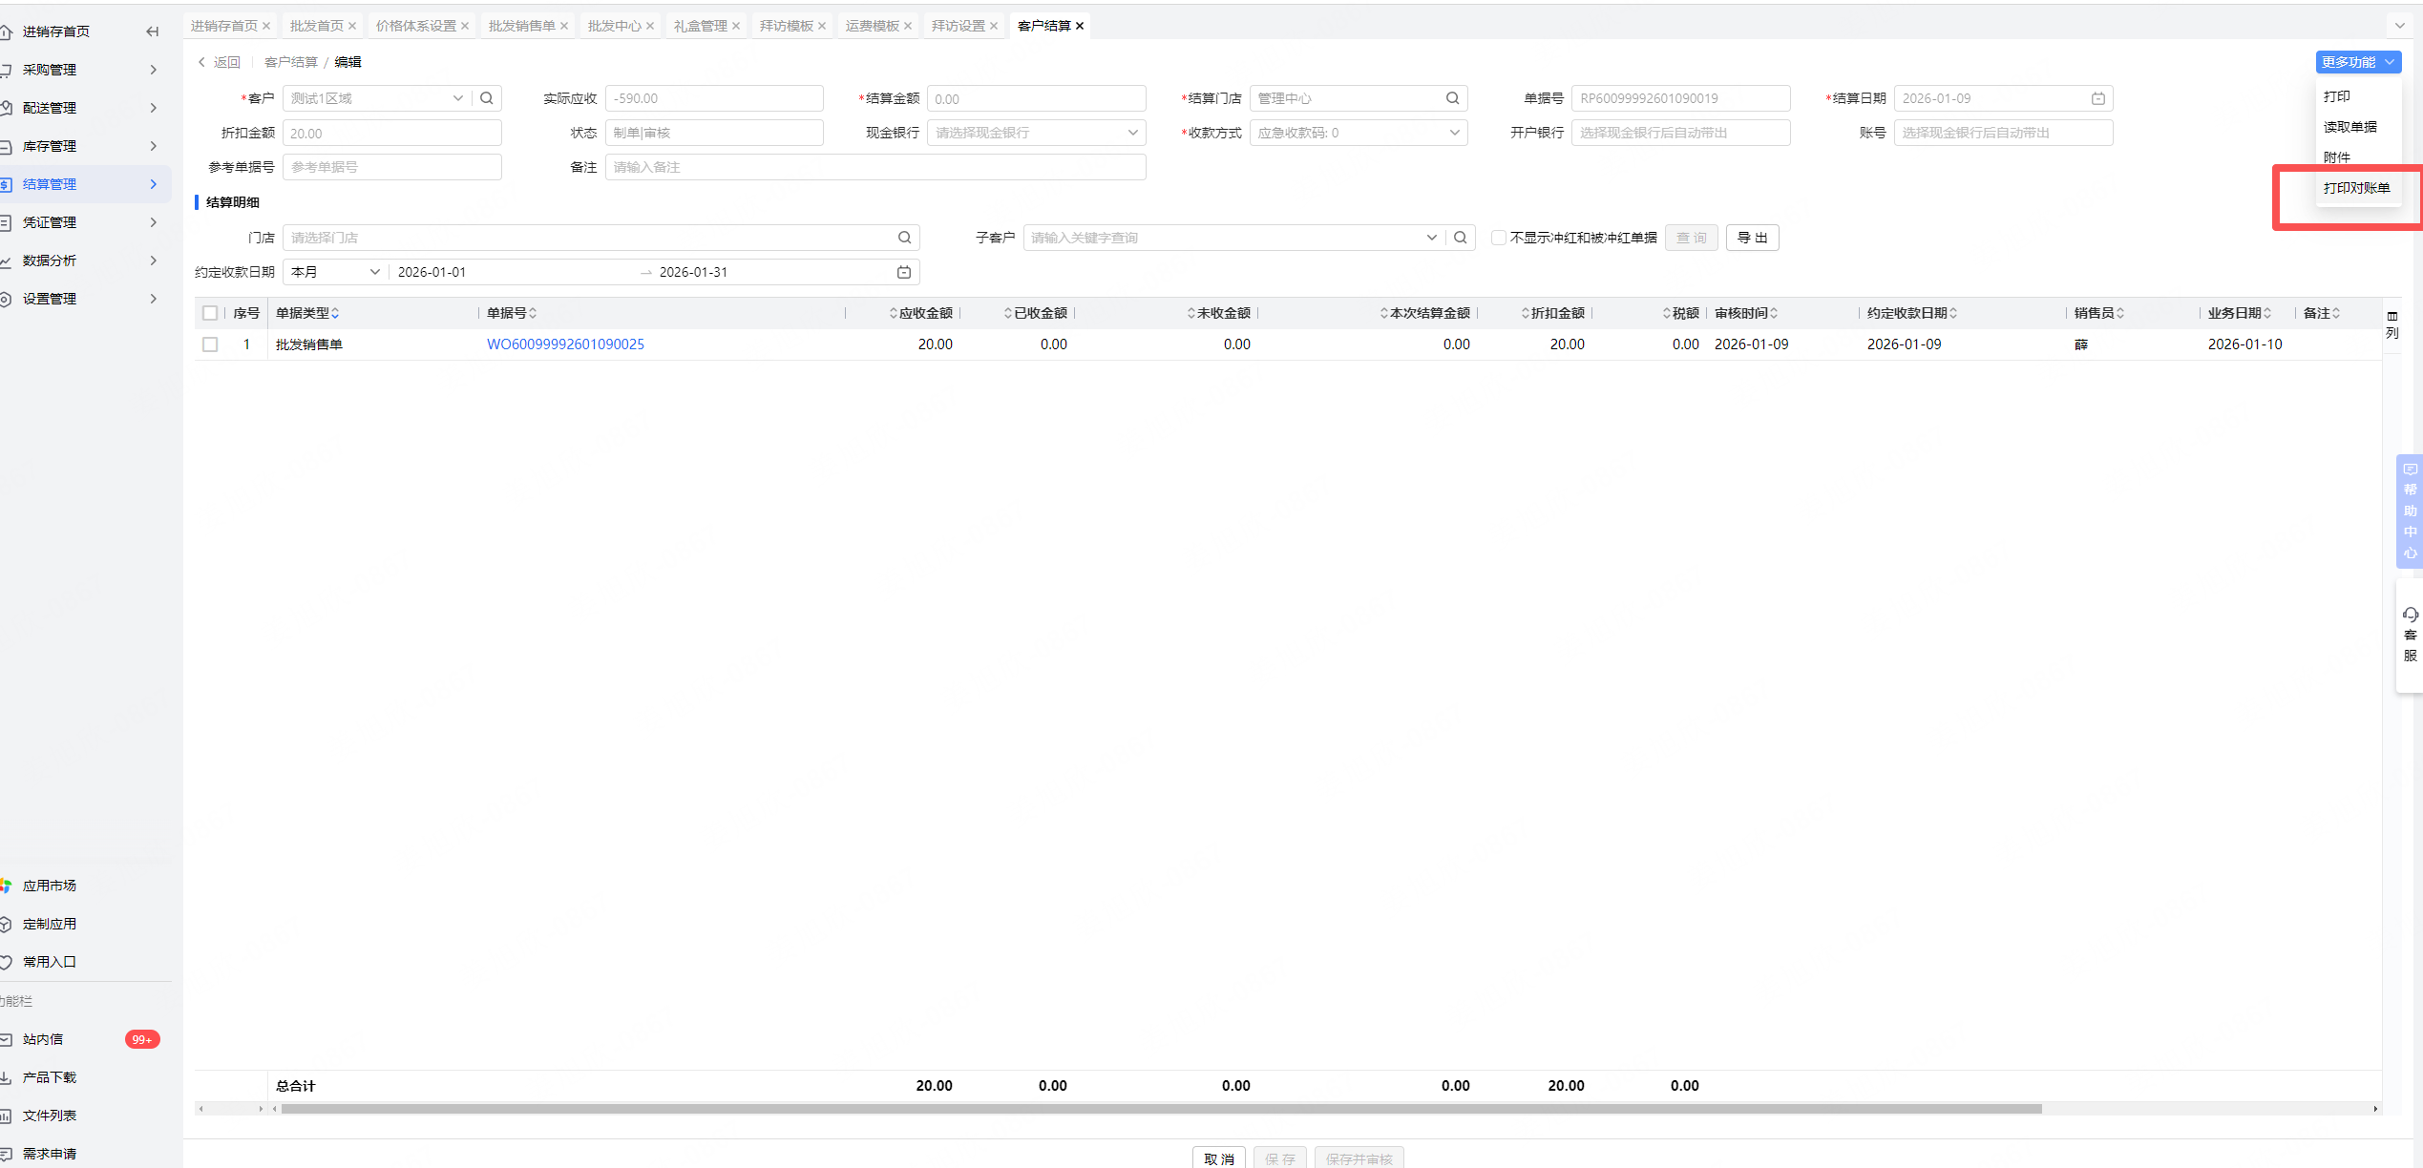
Task: Open the 收款方式 dropdown
Action: point(1358,133)
